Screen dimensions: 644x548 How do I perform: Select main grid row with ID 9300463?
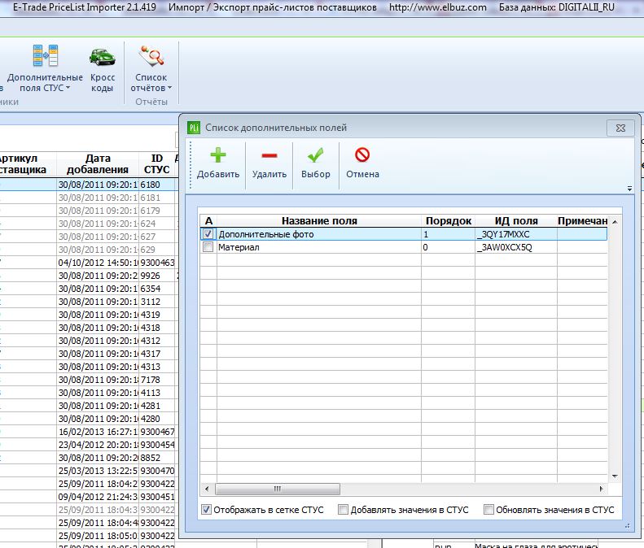[x=89, y=263]
